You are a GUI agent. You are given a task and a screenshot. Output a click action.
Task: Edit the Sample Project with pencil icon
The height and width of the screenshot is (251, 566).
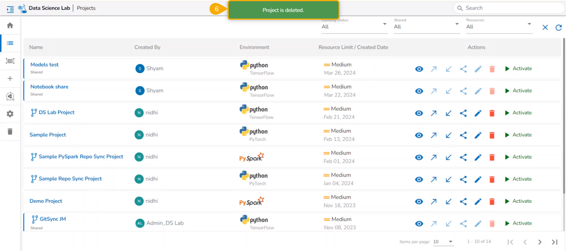pyautogui.click(x=478, y=135)
